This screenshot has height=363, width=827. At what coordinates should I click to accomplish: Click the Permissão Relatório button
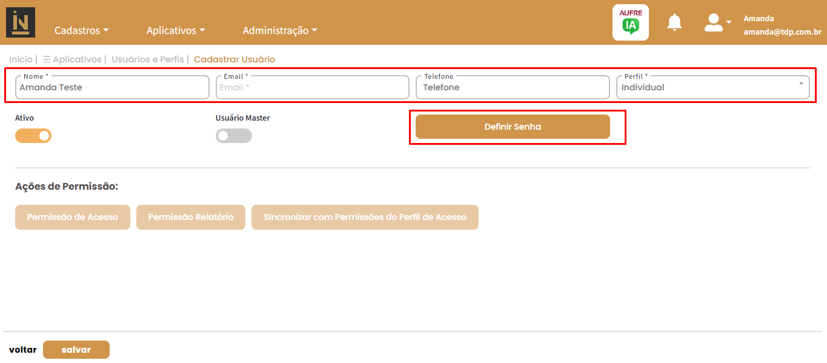191,217
